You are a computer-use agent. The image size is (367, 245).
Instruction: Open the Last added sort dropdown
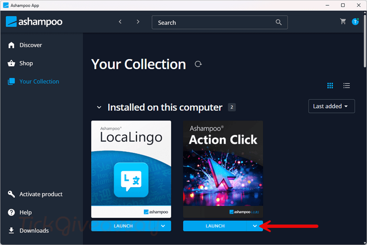pyautogui.click(x=331, y=106)
